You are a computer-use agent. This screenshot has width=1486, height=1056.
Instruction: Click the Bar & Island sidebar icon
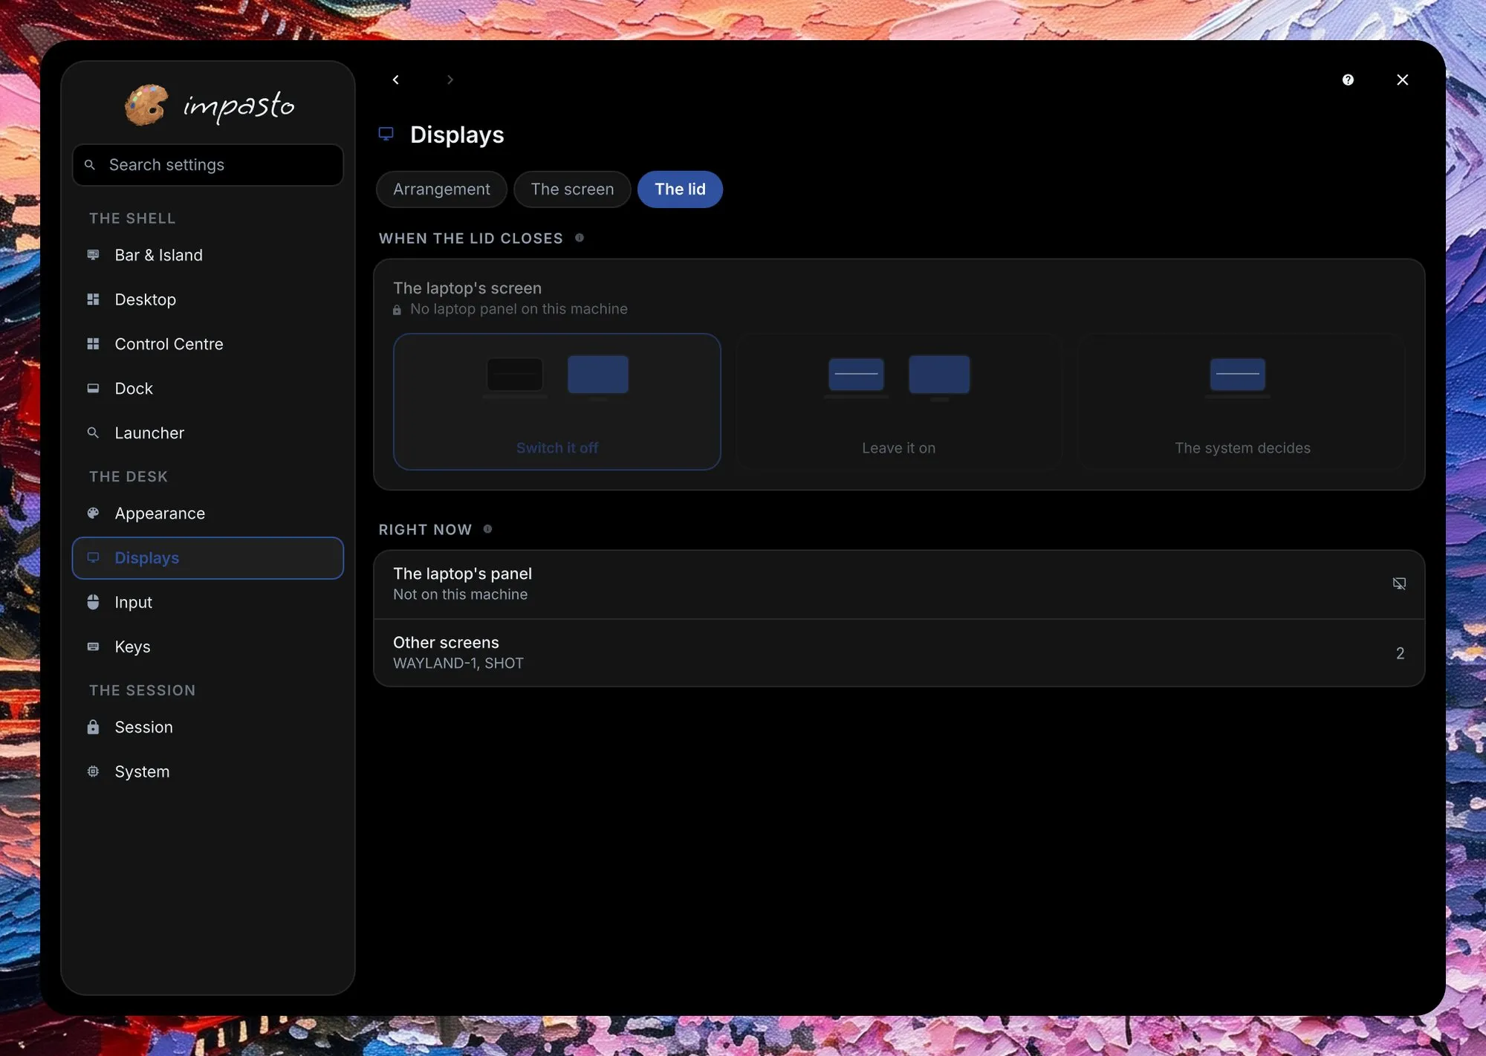93,255
